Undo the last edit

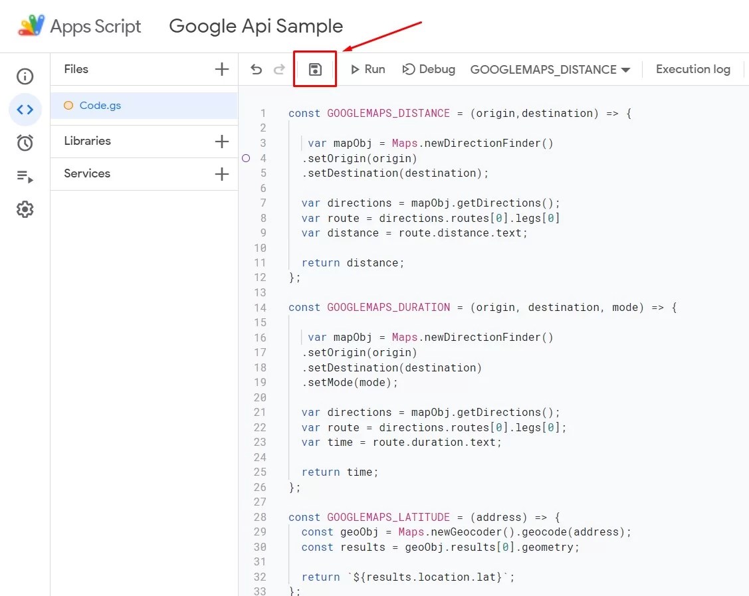pos(256,70)
